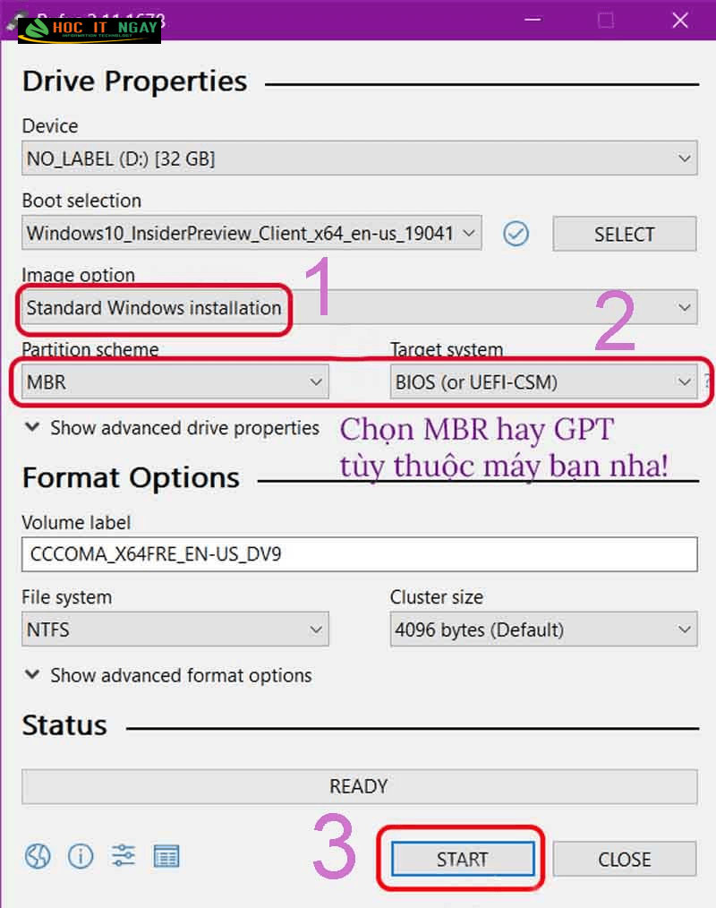
Task: Expand Show advanced format options
Action: [x=168, y=675]
